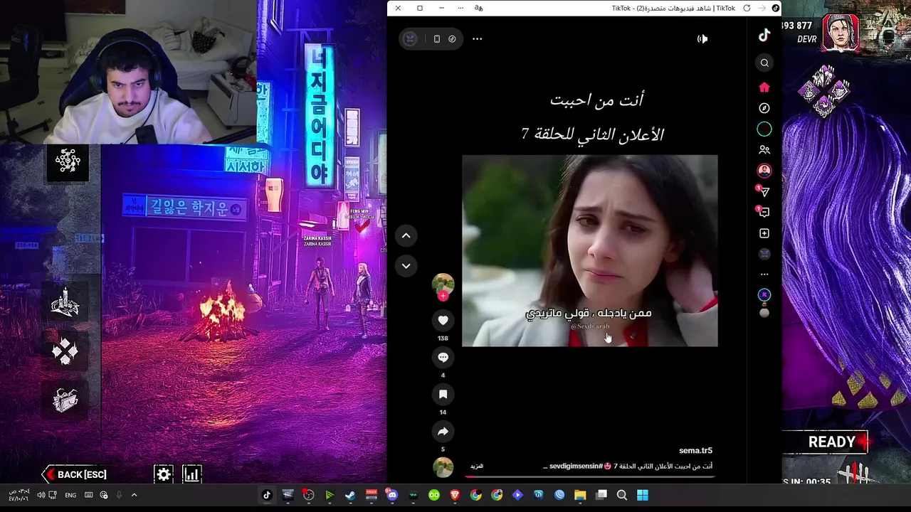Screen dimensions: 911x512
Task: Bookmark the video to favorites
Action: (x=443, y=394)
